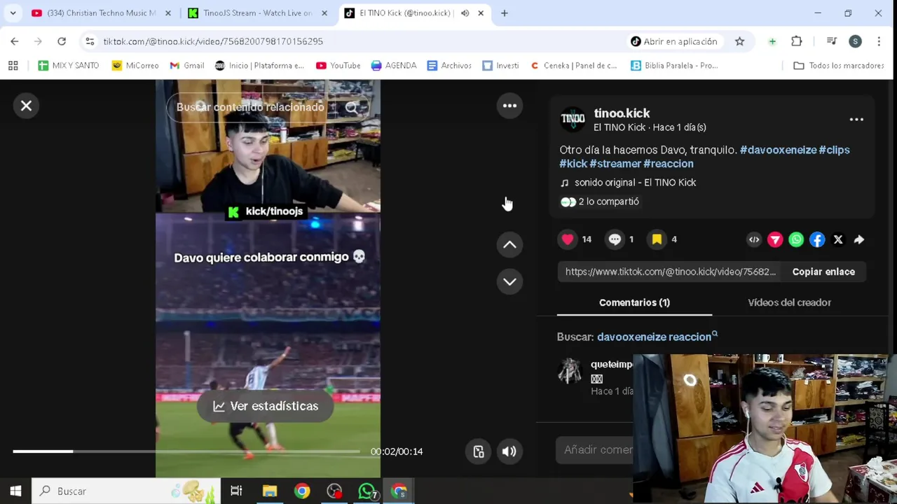
Task: Click the site info icon in address bar
Action: point(90,41)
